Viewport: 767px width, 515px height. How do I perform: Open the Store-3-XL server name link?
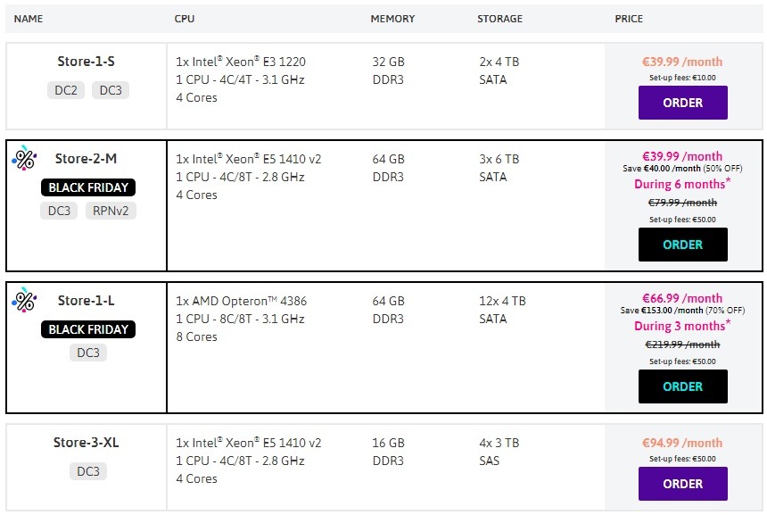point(87,443)
